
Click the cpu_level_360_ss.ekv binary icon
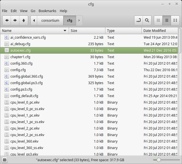pos(6,148)
